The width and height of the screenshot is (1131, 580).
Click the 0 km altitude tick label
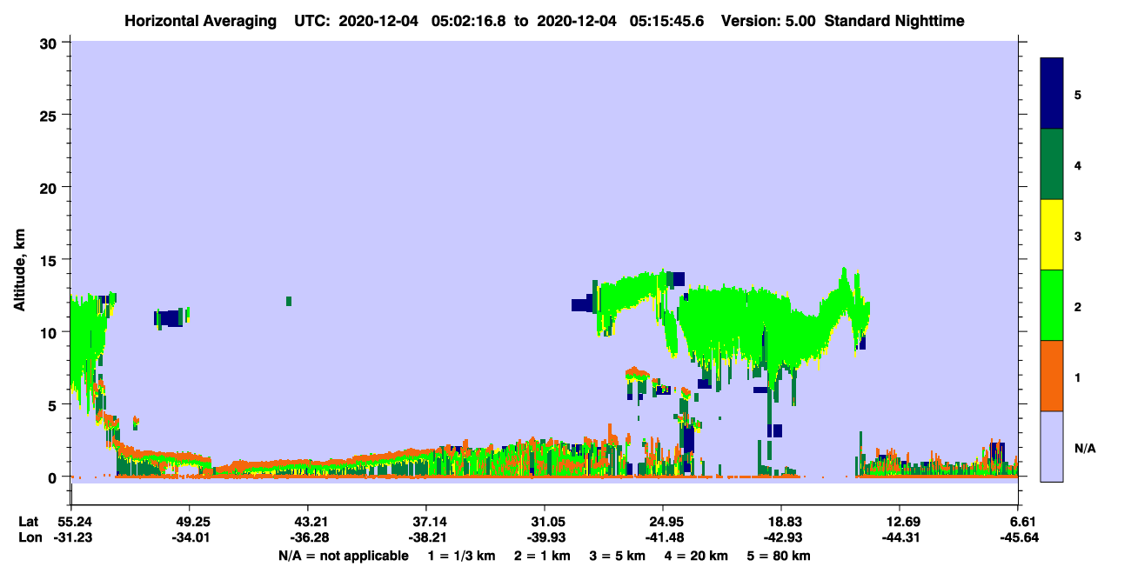pyautogui.click(x=54, y=477)
